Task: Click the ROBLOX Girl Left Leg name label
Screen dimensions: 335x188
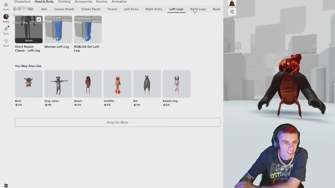Action: (87, 49)
